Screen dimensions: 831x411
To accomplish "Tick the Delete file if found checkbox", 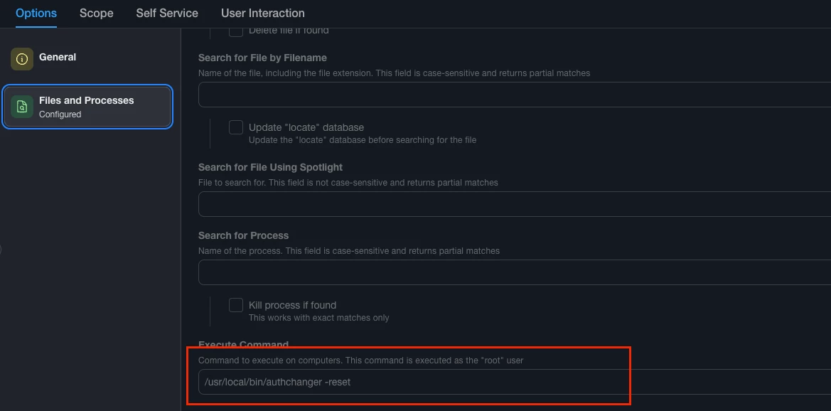I will pos(236,31).
